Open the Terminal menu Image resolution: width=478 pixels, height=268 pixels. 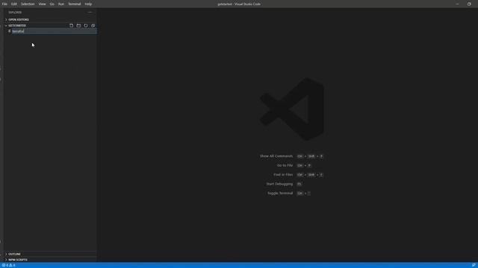click(x=75, y=4)
